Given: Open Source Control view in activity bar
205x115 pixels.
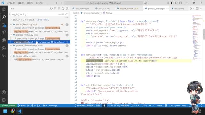Looking at the screenshot, I should click(x=4, y=25).
